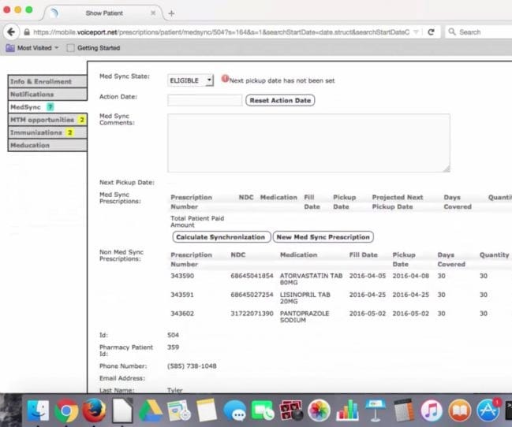Click the lock icon in the address bar
The height and width of the screenshot is (427, 512).
[27, 32]
